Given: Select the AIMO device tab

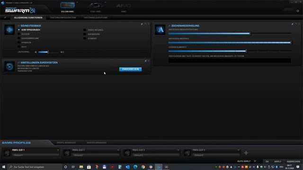Looking at the screenshot, I should click(x=124, y=8).
